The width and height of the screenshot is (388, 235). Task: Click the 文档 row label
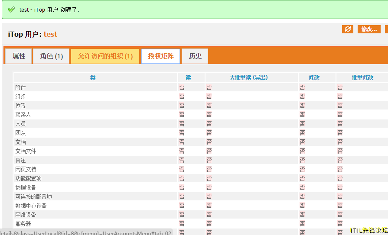pos(20,142)
